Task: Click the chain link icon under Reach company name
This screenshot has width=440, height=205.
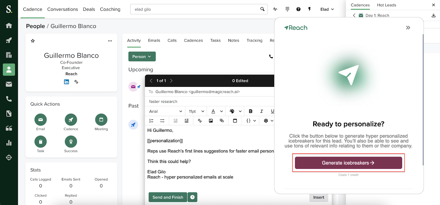Action: tap(76, 82)
